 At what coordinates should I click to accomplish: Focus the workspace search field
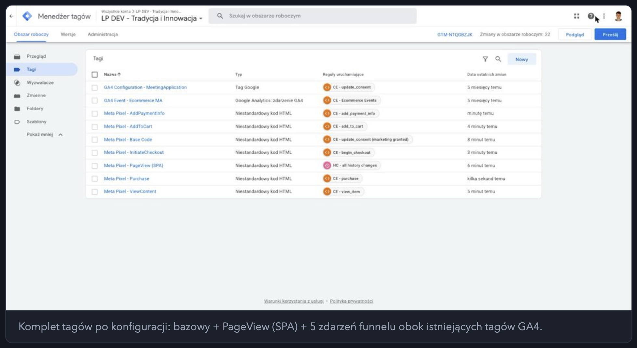tap(312, 16)
